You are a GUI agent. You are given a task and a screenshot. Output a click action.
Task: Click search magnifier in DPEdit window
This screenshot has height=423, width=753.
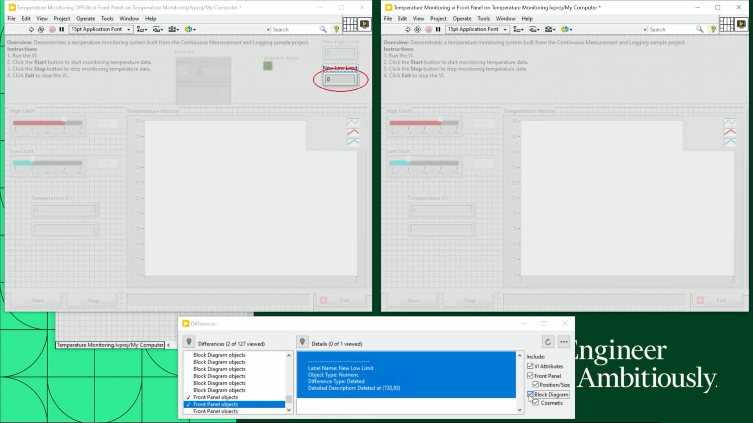tap(323, 29)
